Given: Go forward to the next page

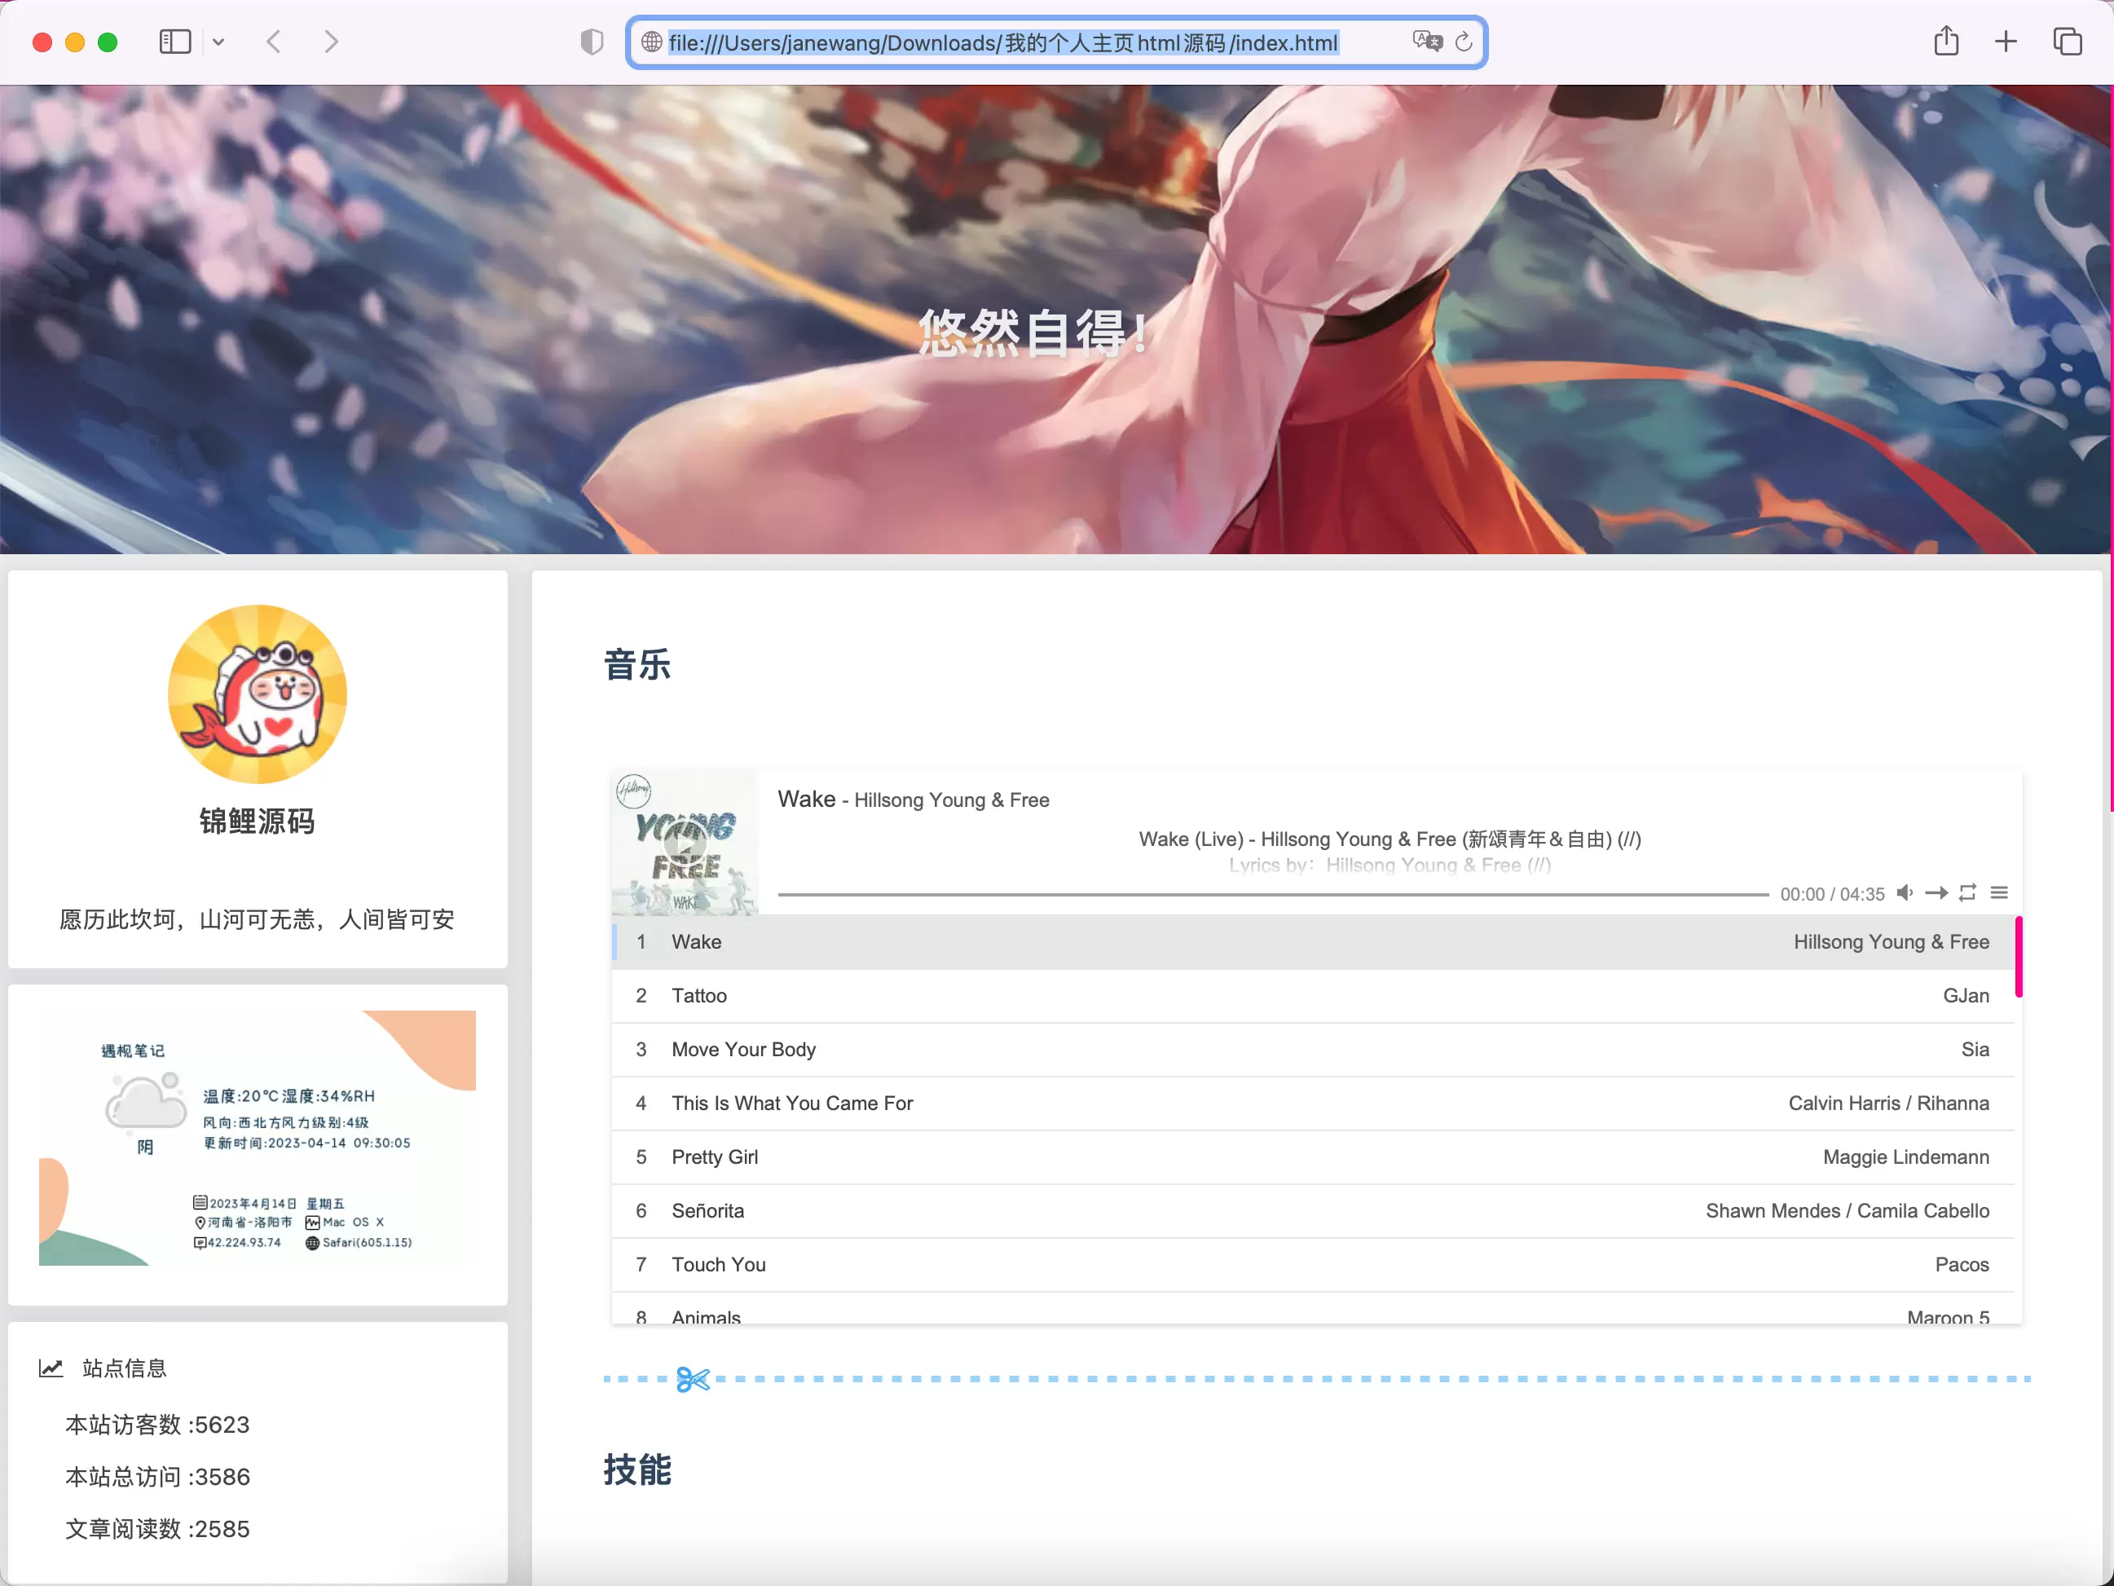Looking at the screenshot, I should 331,42.
